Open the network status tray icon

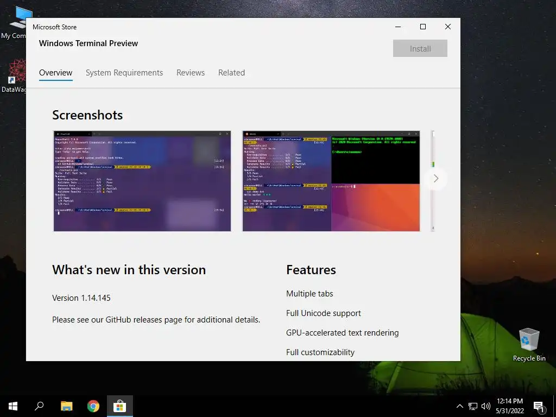click(x=473, y=406)
